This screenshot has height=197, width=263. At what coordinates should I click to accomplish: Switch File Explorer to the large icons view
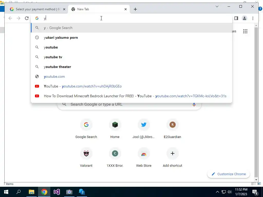click(259, 184)
